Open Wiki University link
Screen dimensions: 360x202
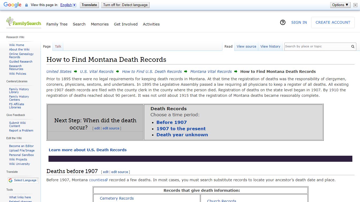pyautogui.click(x=20, y=164)
